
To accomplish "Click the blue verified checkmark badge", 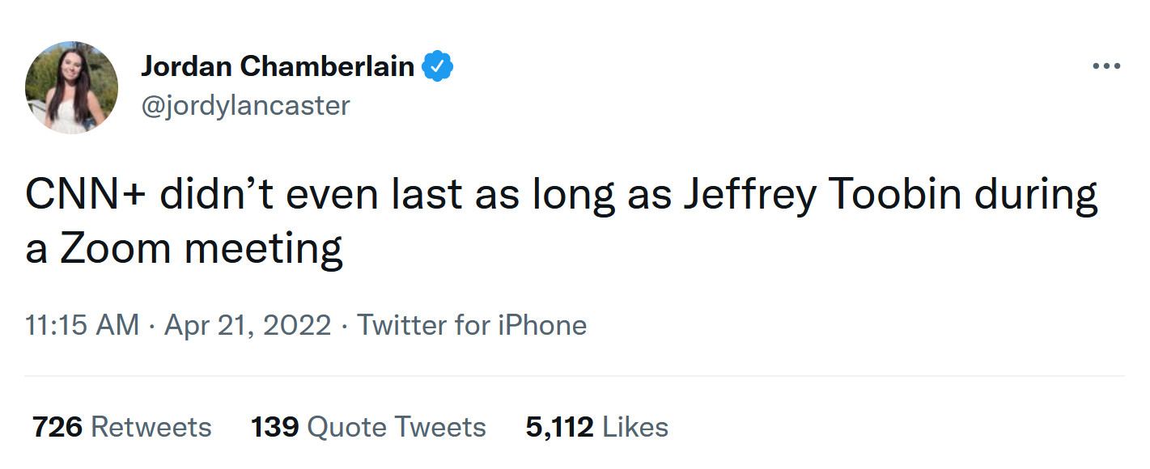I will (x=438, y=66).
